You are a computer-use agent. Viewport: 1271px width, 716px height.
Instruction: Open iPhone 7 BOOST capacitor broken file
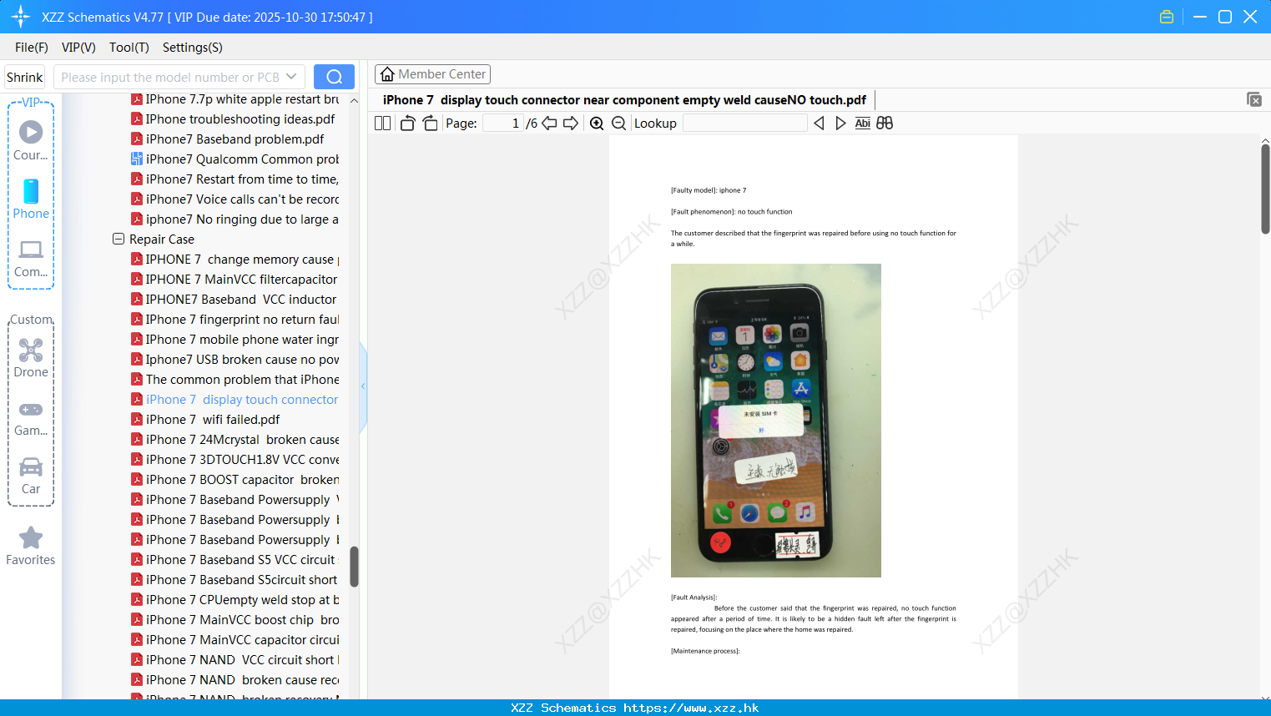point(235,480)
